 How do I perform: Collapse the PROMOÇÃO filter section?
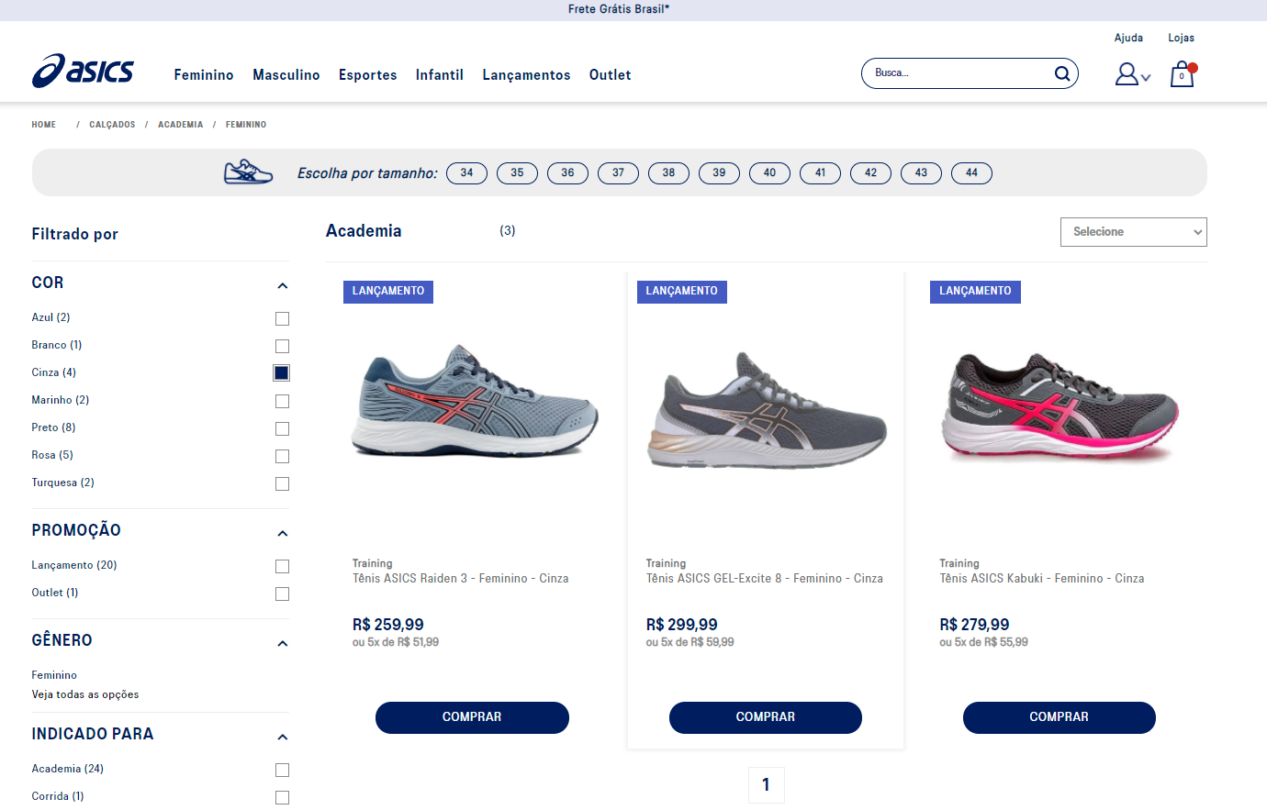pyautogui.click(x=283, y=533)
